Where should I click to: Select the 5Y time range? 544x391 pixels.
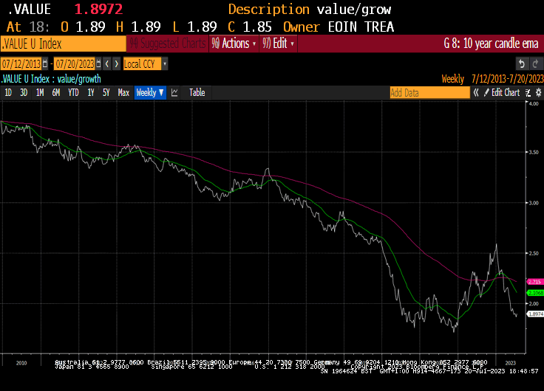106,92
